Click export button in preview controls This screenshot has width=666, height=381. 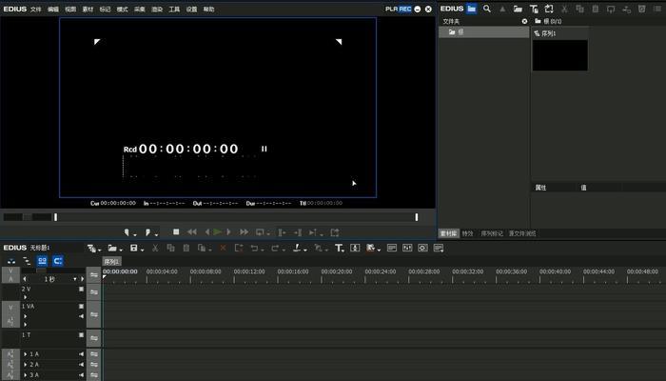click(335, 232)
